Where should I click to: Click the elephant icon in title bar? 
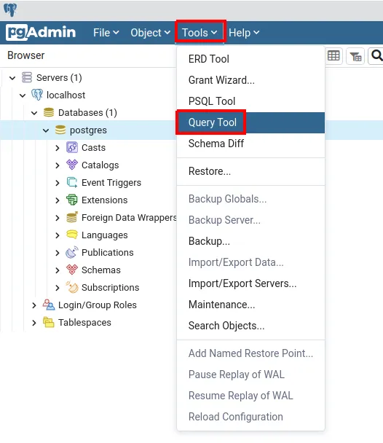coord(10,9)
